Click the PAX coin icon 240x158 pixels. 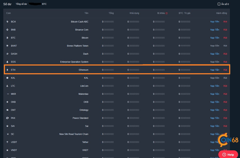(x=7, y=118)
